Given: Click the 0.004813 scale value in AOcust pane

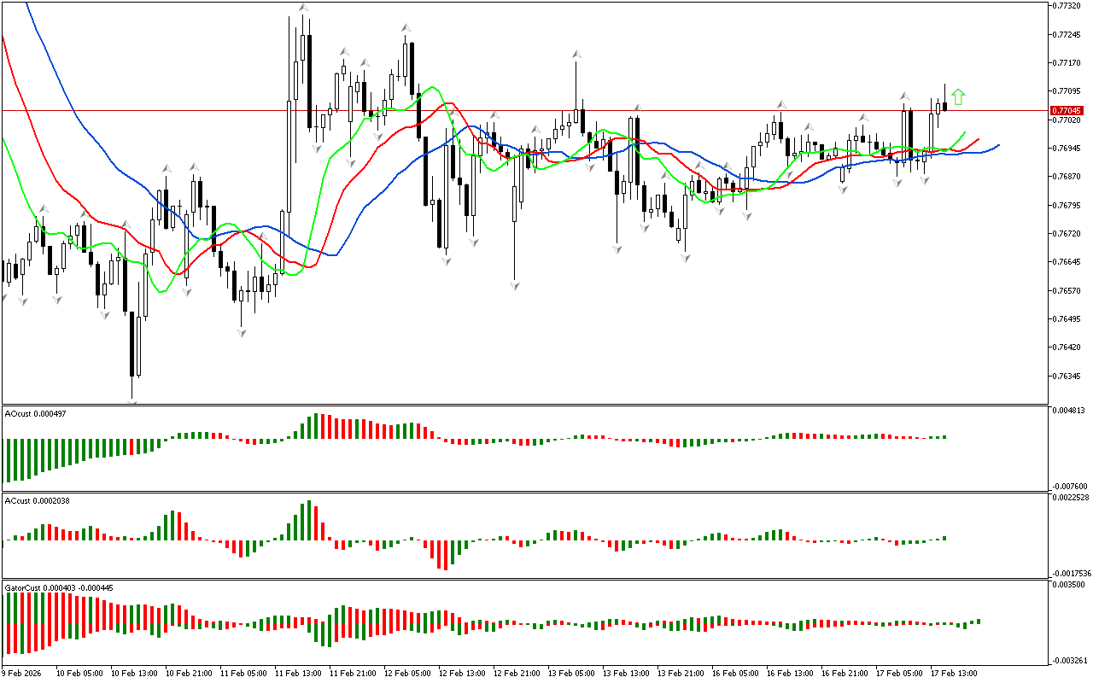Looking at the screenshot, I should click(x=1069, y=411).
